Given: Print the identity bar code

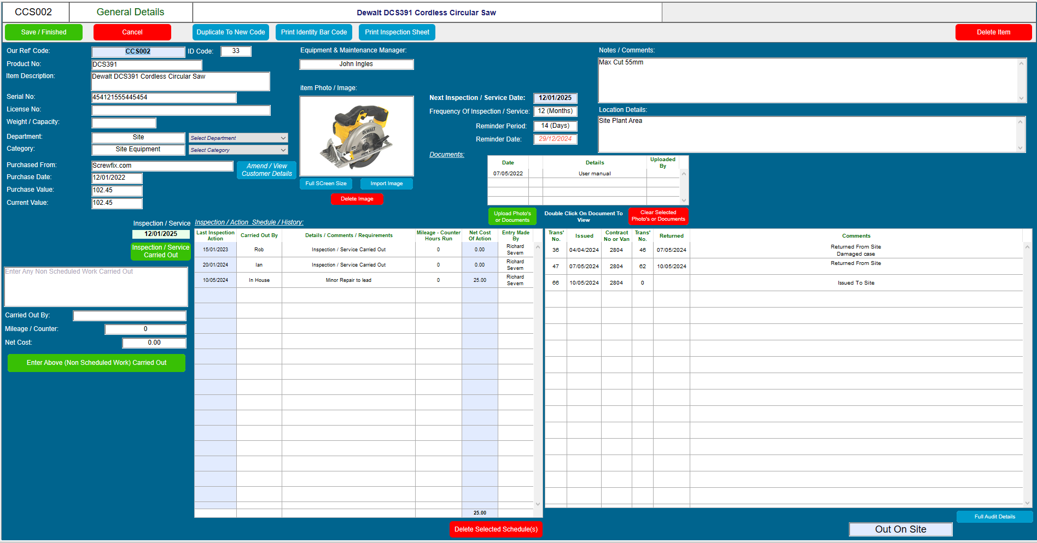Looking at the screenshot, I should tap(313, 32).
